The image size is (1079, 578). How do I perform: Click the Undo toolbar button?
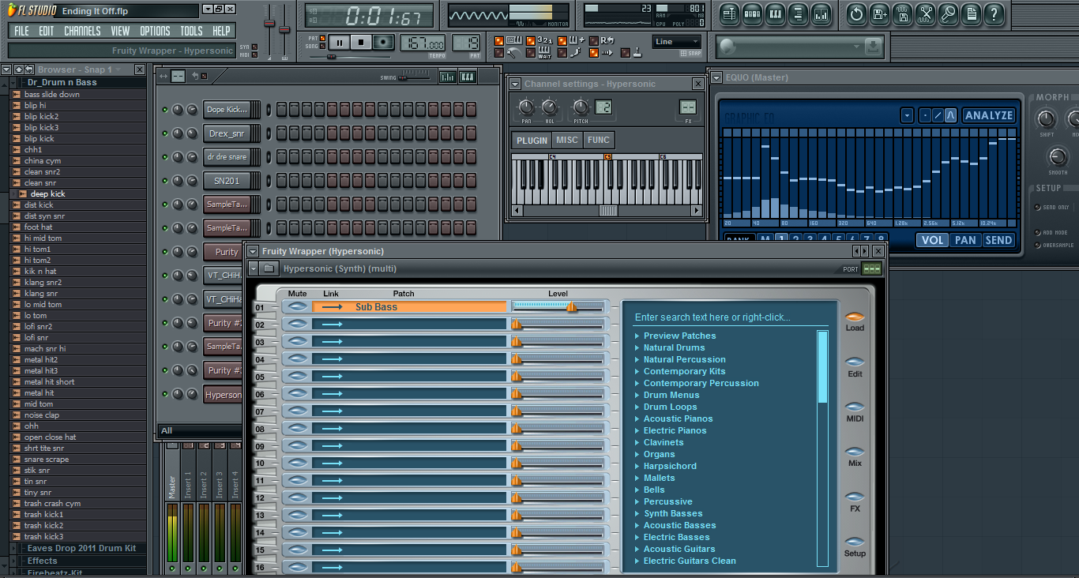pyautogui.click(x=856, y=13)
